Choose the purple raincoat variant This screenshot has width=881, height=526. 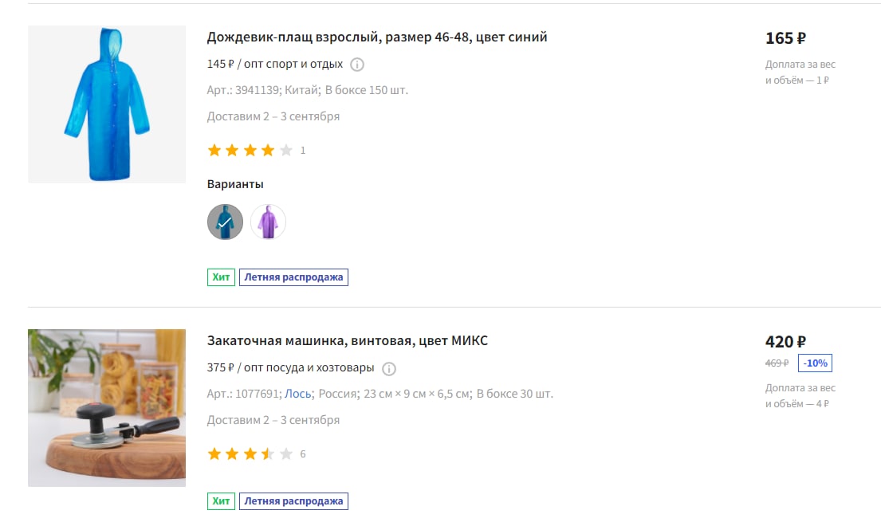tap(268, 222)
